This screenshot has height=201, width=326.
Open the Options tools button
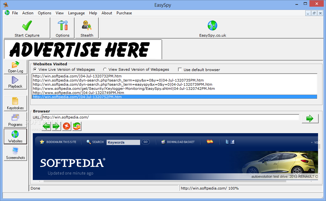(63, 28)
